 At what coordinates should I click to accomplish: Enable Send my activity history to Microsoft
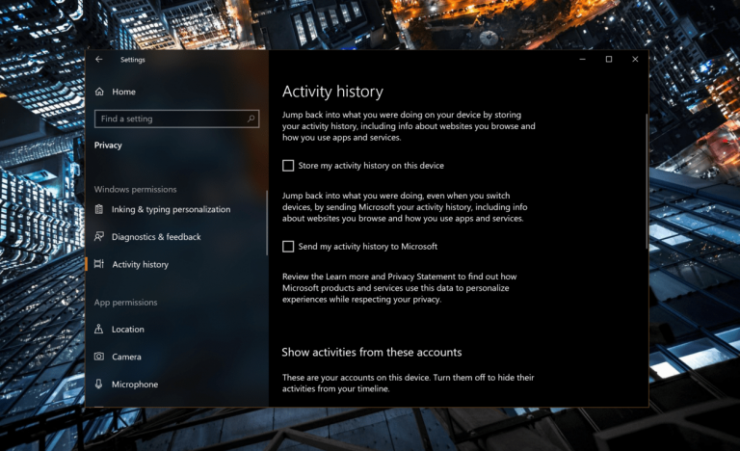288,246
